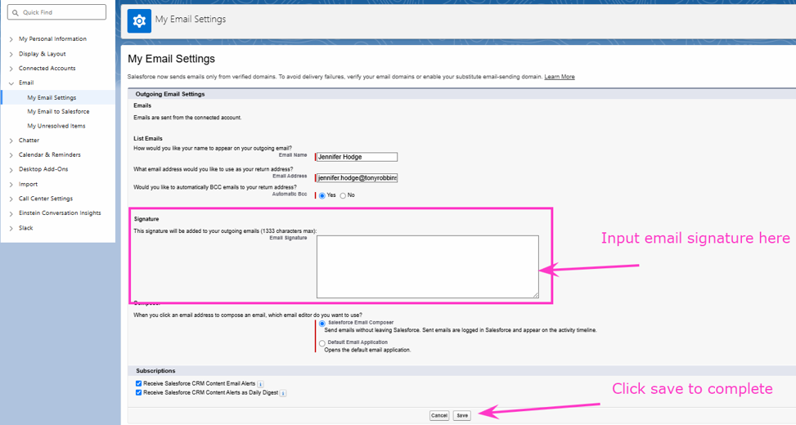This screenshot has width=796, height=425.
Task: Toggle Receive Salesforce CRM Content Email Alerts
Action: click(138, 384)
